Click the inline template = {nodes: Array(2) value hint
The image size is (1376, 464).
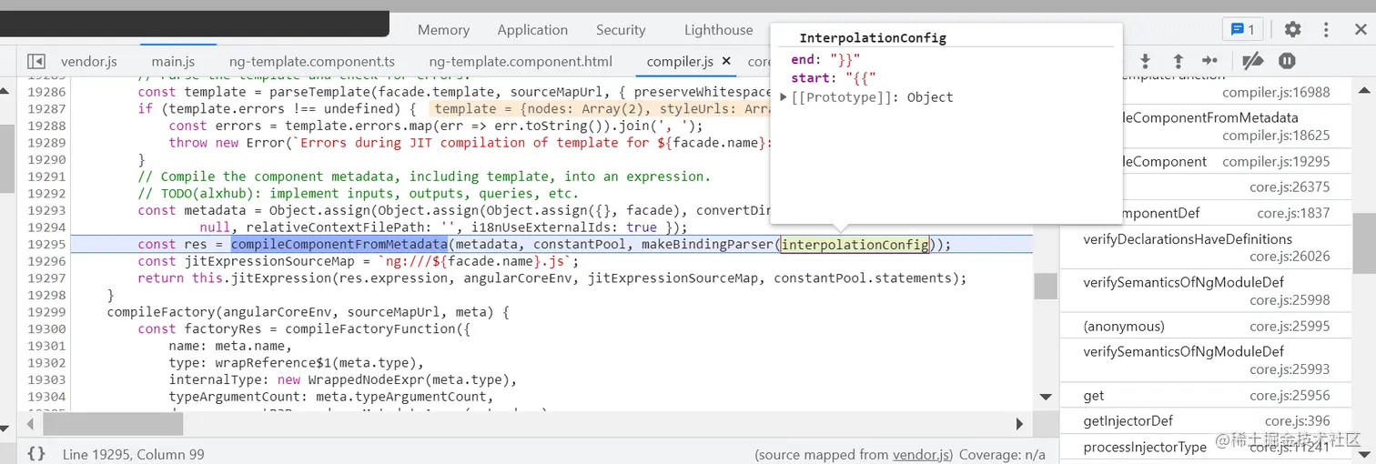tap(600, 108)
